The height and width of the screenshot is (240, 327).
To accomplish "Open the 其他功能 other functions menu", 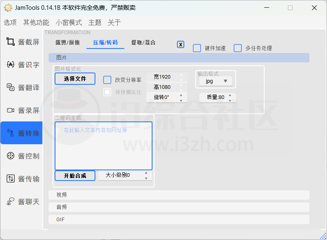I will [36, 22].
